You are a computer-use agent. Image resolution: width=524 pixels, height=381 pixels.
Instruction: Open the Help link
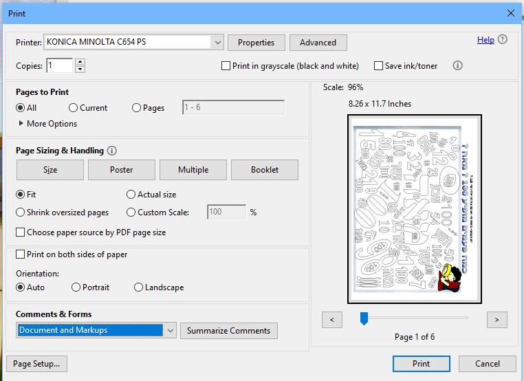pyautogui.click(x=485, y=40)
